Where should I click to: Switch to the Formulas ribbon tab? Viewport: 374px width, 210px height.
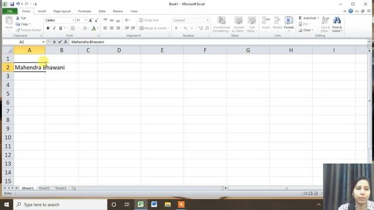click(x=85, y=11)
